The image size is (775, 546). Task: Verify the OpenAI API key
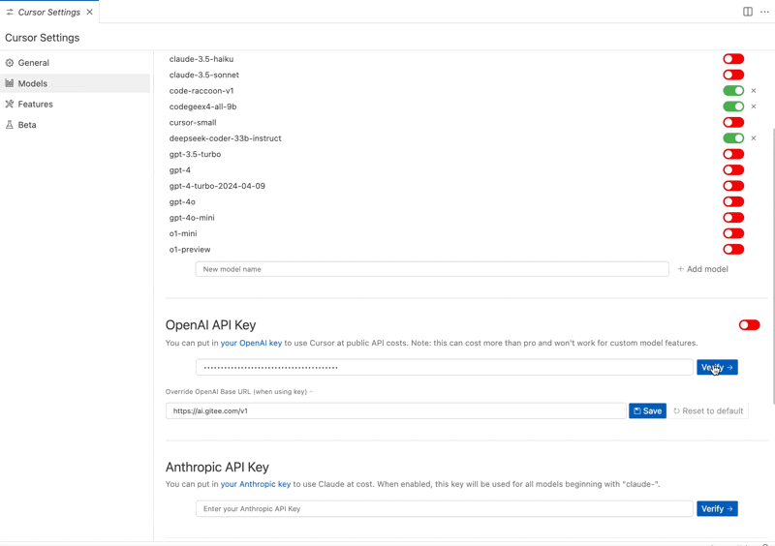[717, 367]
